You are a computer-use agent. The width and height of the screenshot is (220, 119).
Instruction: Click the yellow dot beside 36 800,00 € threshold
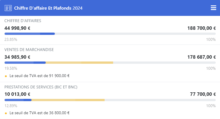[6, 113]
